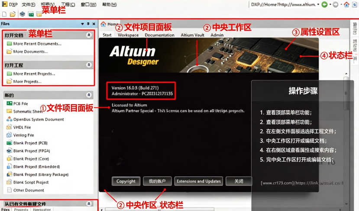Create a Blank Project (Core)
The image size is (359, 211).
(28, 159)
